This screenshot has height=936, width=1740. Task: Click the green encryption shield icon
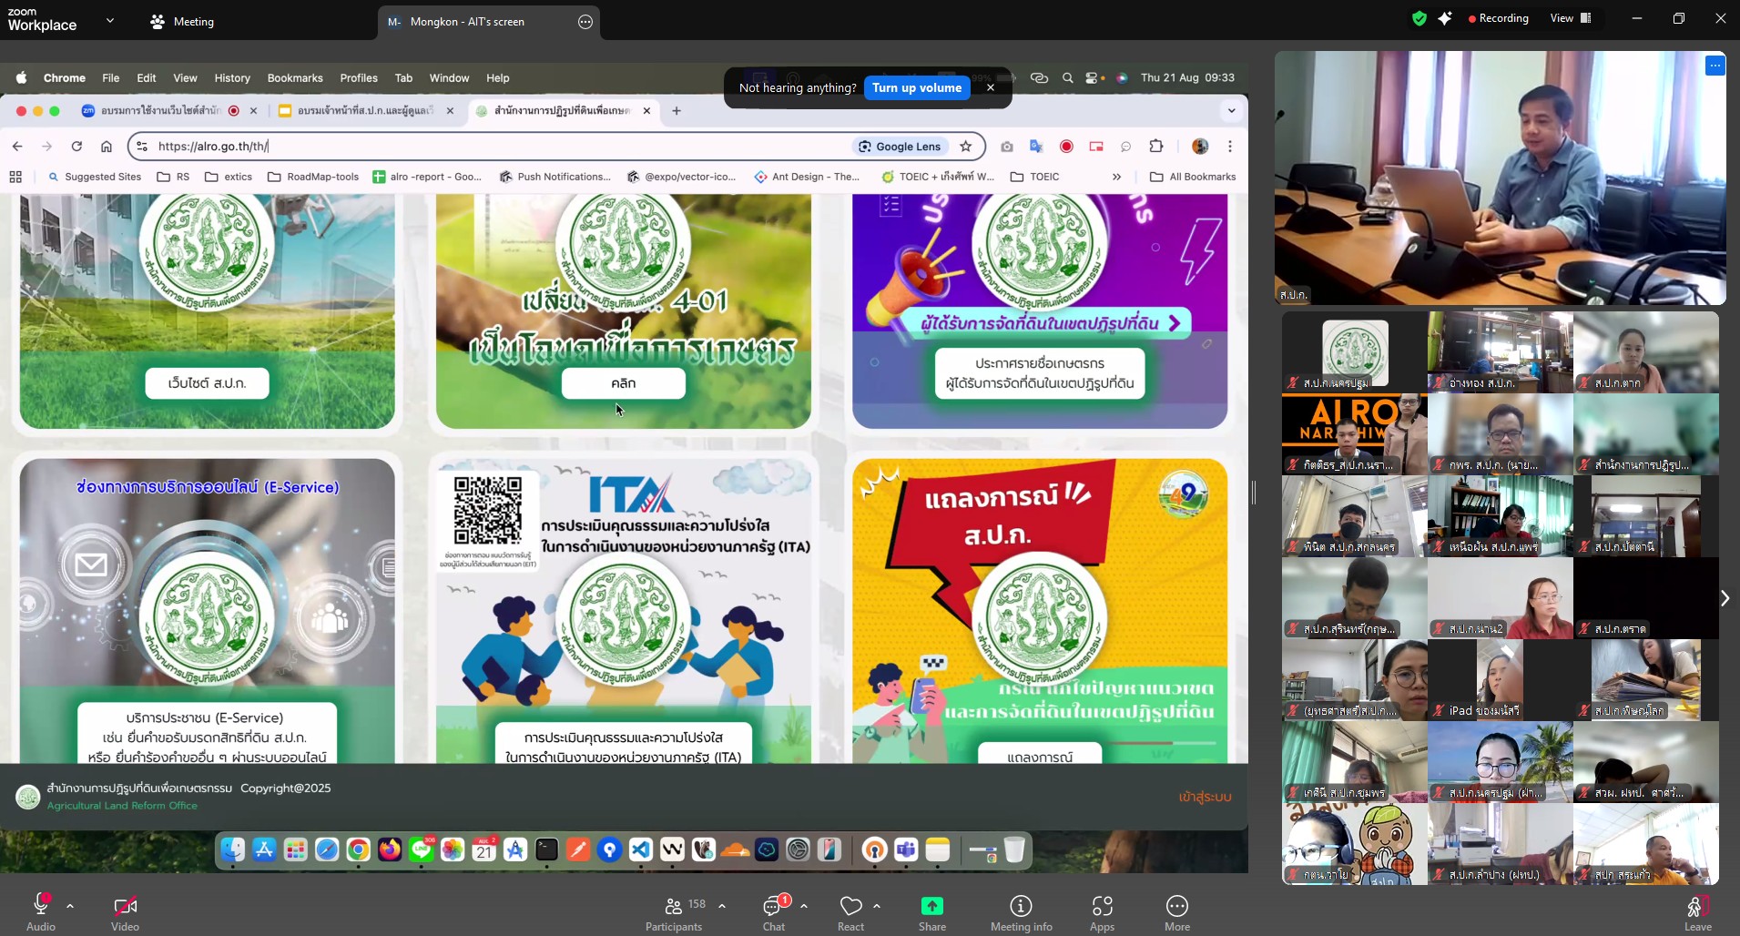(x=1419, y=18)
